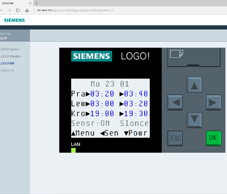Click the browser forward arrow
The height and width of the screenshot is (194, 227).
point(9,10)
